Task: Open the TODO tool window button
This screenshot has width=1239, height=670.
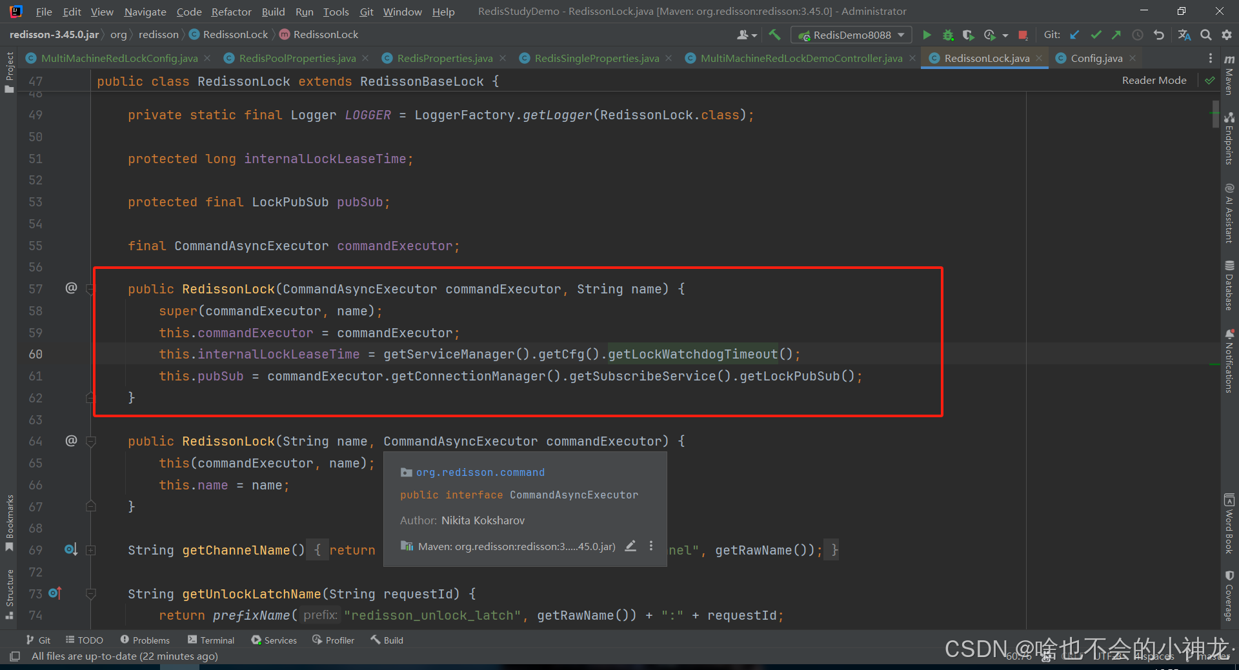Action: (85, 640)
